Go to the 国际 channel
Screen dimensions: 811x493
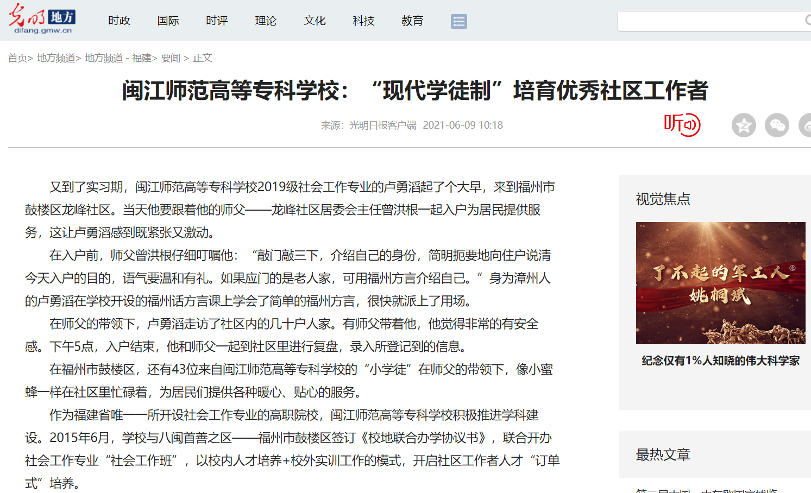[x=168, y=21]
